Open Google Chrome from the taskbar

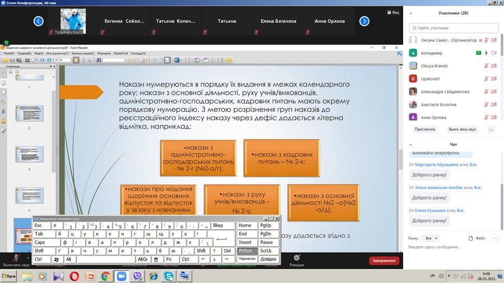point(105,276)
